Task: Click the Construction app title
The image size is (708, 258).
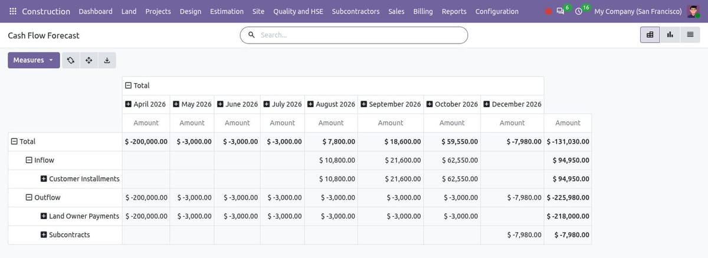Action: 46,11
